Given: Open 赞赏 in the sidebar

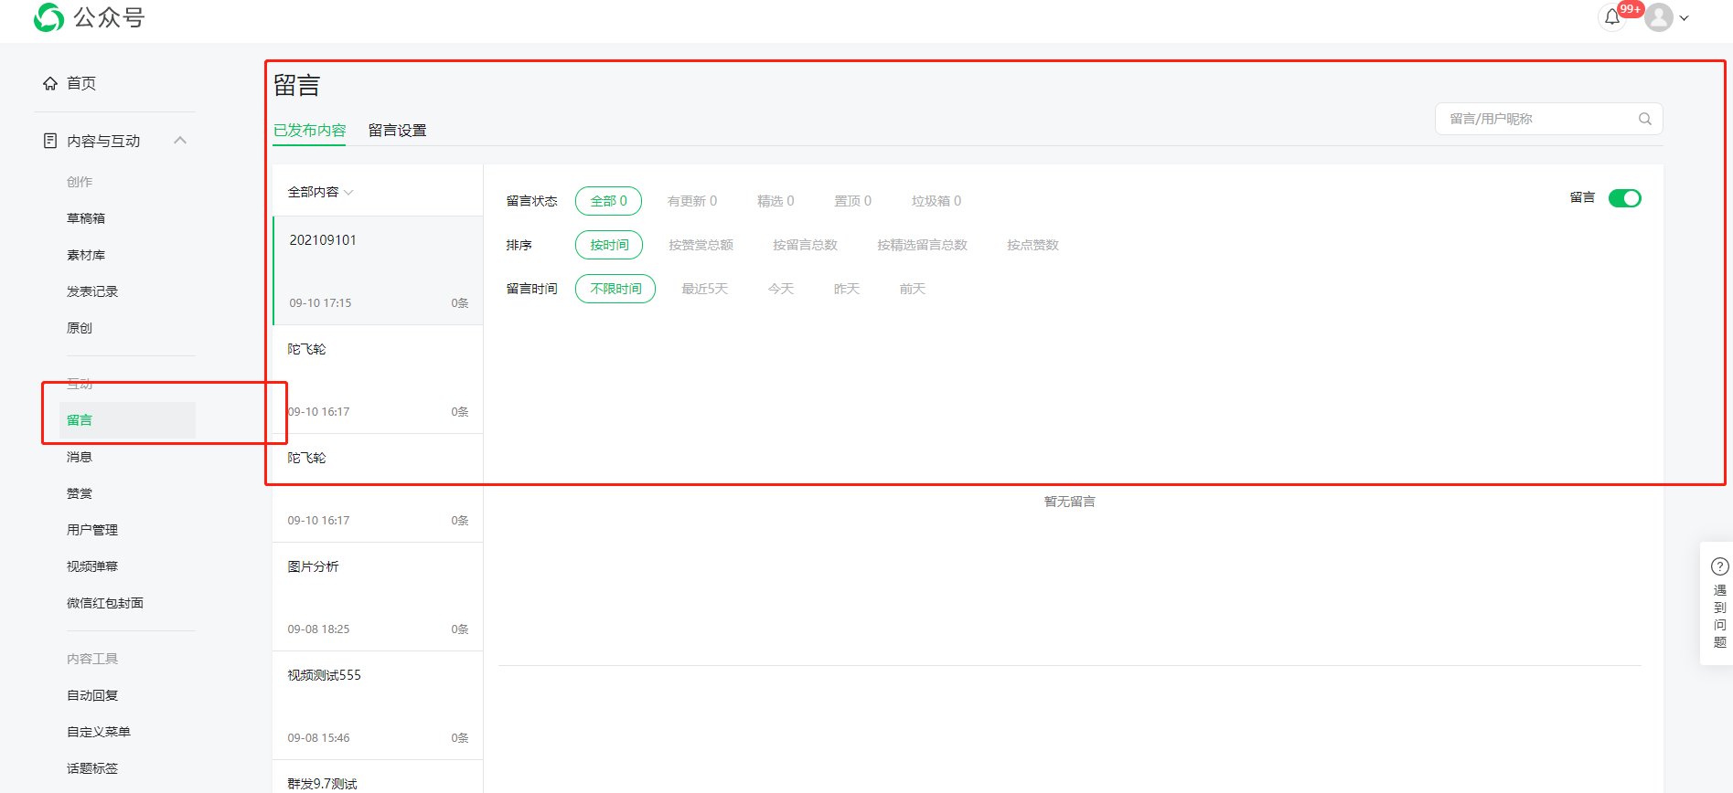Looking at the screenshot, I should 80,493.
